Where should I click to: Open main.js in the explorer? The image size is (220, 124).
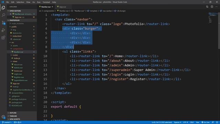point(15,86)
